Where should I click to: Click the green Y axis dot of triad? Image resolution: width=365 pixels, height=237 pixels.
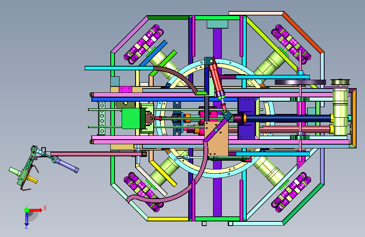pyautogui.click(x=27, y=210)
